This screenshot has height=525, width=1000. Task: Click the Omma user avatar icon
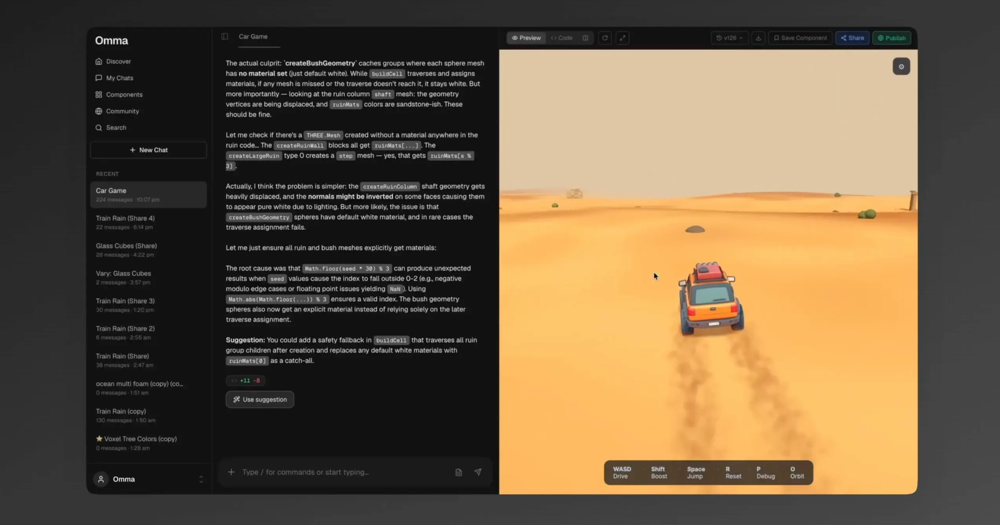coord(101,479)
